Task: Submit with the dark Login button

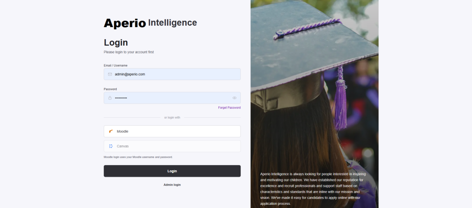Action: (x=172, y=171)
